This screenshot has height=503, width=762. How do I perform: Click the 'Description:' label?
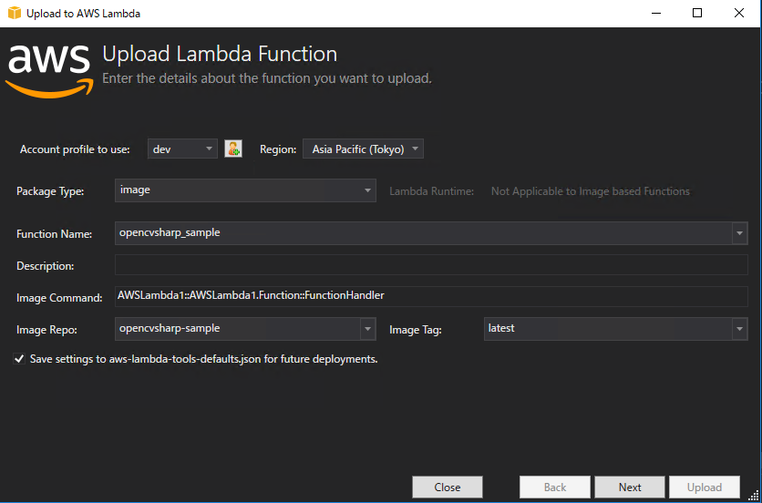click(45, 266)
